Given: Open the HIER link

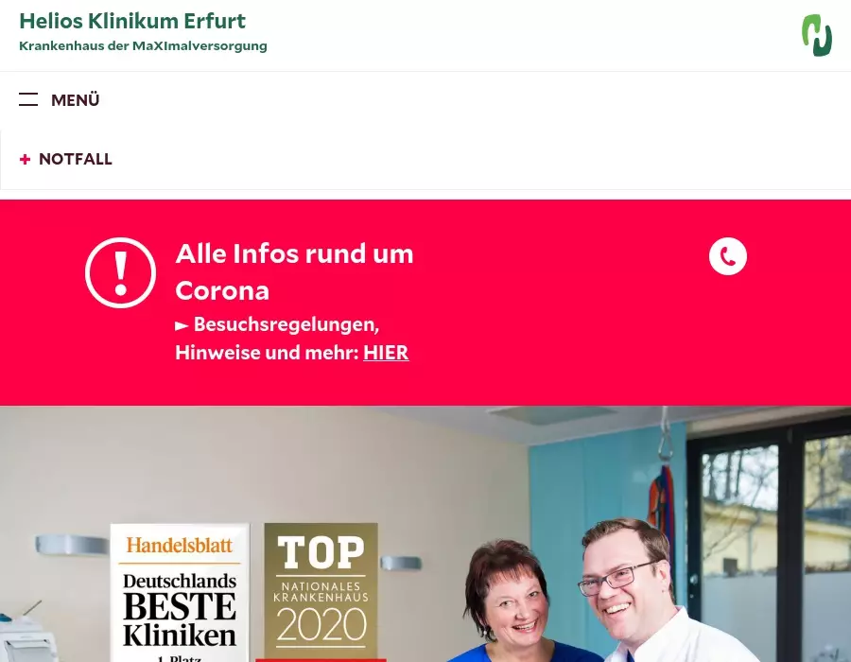Looking at the screenshot, I should coord(386,353).
